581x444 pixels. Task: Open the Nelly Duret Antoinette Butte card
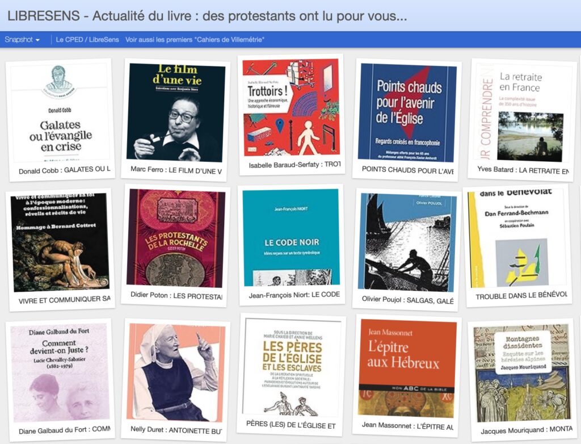176,379
